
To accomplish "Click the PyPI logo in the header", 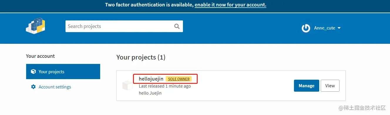I will point(36,26).
